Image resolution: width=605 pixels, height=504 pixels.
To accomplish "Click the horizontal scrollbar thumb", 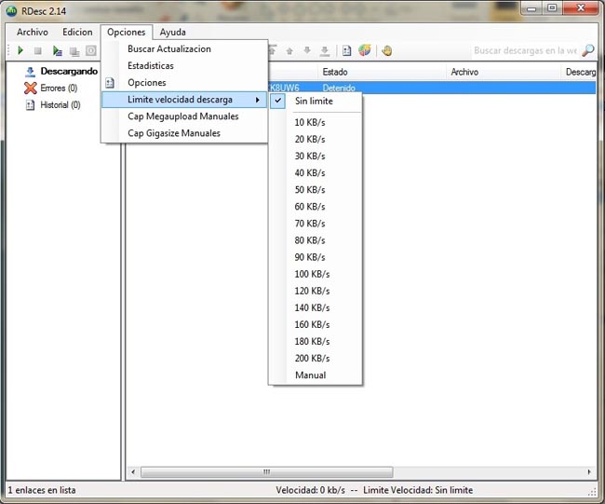I will pyautogui.click(x=266, y=472).
